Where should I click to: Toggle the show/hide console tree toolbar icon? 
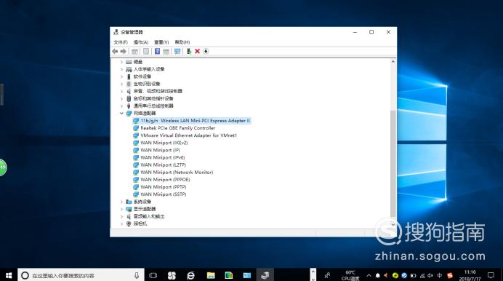tap(134, 52)
